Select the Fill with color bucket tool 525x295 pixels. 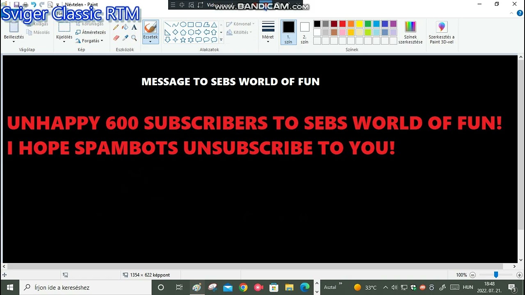click(x=125, y=27)
